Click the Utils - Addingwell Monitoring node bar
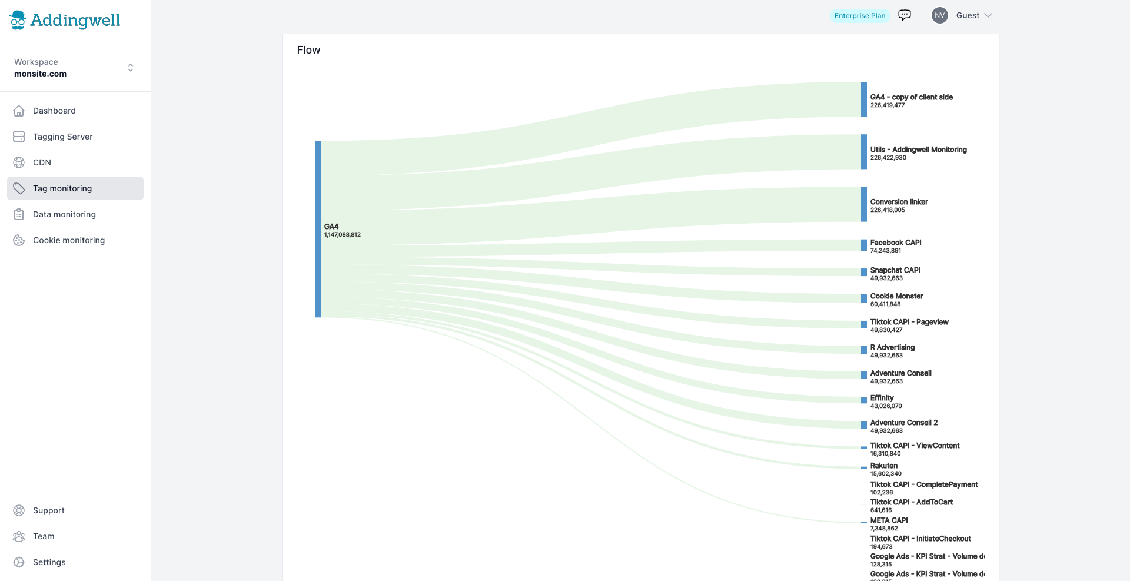The height and width of the screenshot is (581, 1130). 864,152
